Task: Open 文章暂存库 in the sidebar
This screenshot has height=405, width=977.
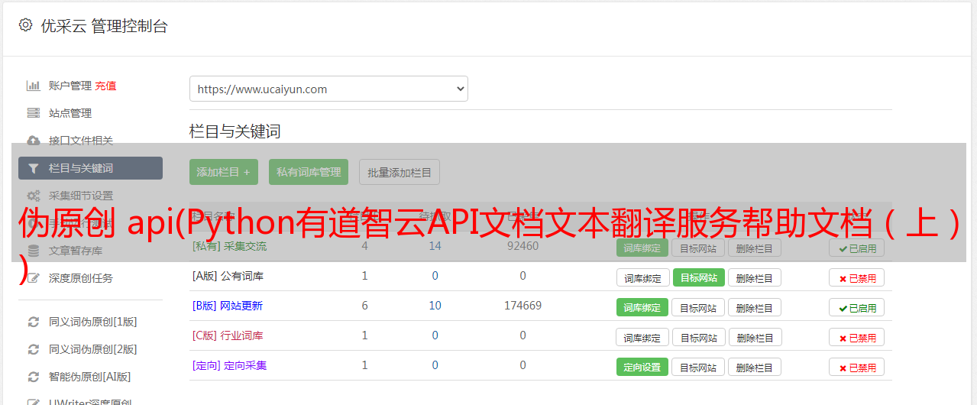Action: point(76,251)
